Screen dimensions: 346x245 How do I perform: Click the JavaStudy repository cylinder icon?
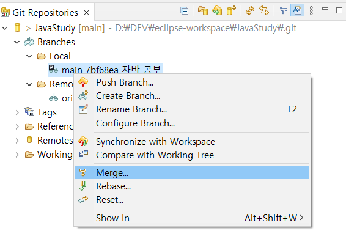pos(17,27)
